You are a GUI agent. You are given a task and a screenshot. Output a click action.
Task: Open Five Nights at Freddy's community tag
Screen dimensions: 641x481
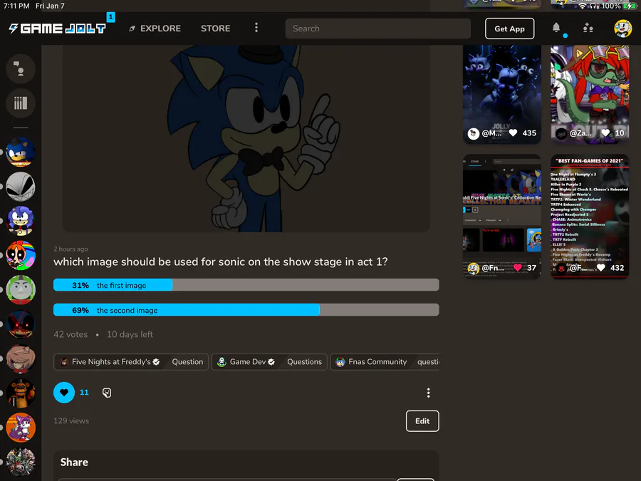pyautogui.click(x=111, y=362)
